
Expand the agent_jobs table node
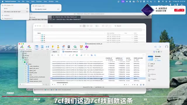click(x=26, y=71)
